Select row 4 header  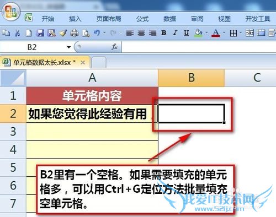[x=13, y=149]
